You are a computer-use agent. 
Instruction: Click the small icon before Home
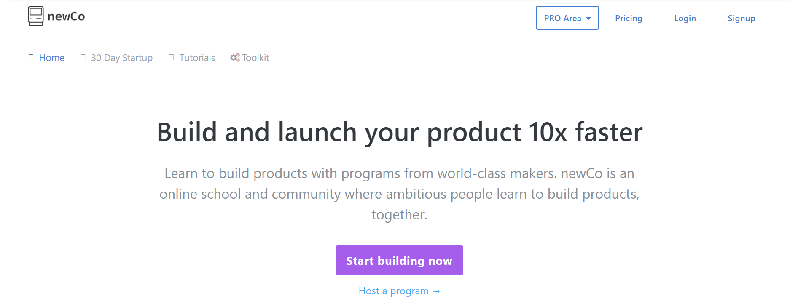click(x=31, y=57)
